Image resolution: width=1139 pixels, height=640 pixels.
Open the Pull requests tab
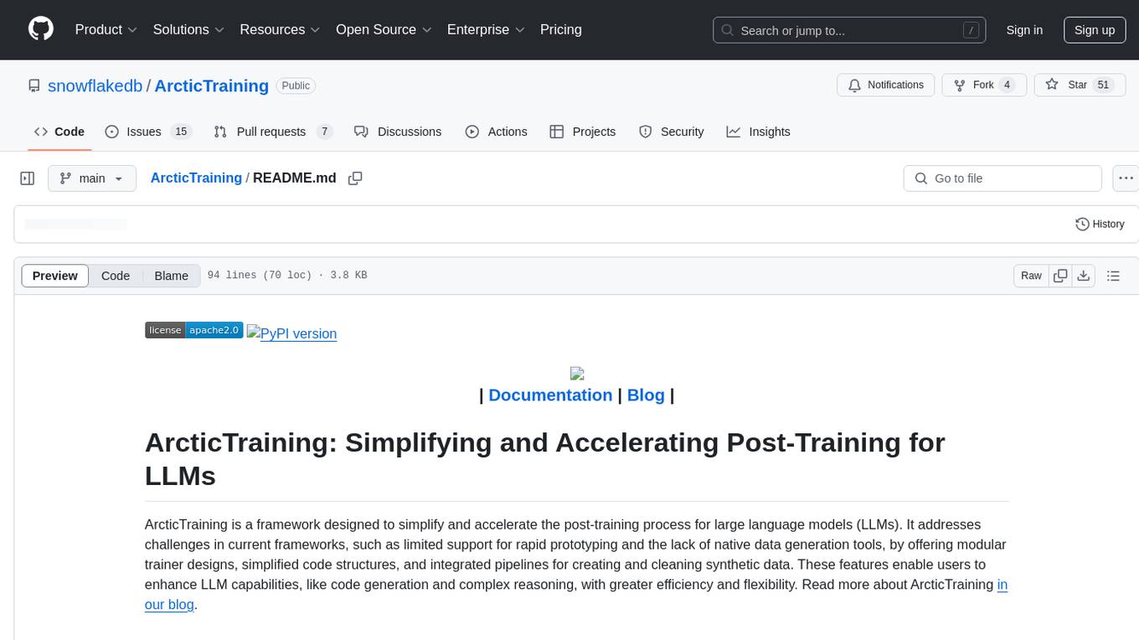pyautogui.click(x=273, y=132)
